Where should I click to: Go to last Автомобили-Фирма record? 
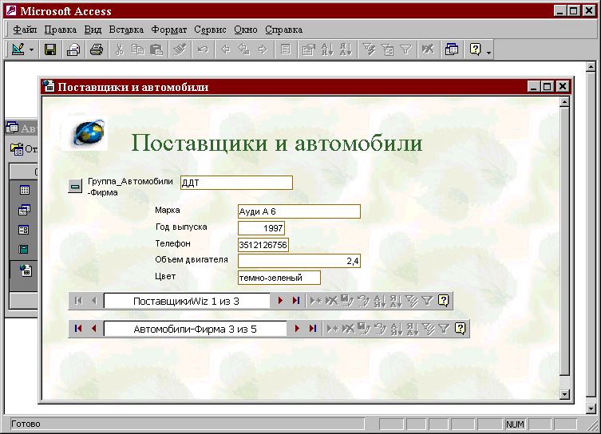(313, 329)
